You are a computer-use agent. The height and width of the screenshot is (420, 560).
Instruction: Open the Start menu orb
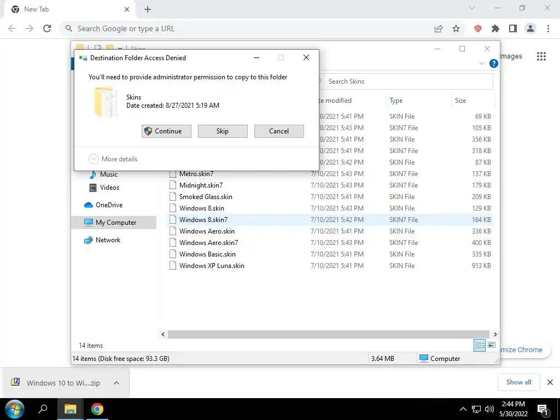coord(15,409)
